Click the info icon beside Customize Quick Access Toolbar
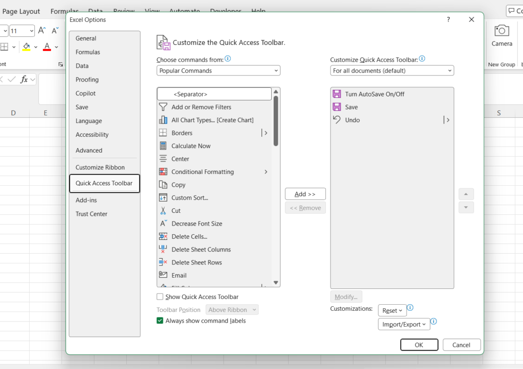 (x=422, y=59)
